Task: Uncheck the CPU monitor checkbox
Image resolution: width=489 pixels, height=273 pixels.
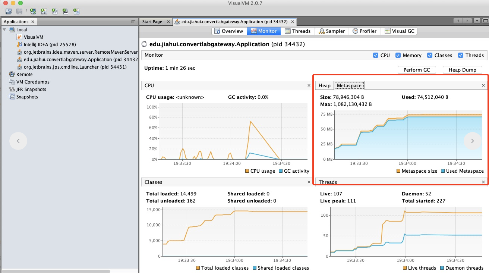Action: pos(376,55)
